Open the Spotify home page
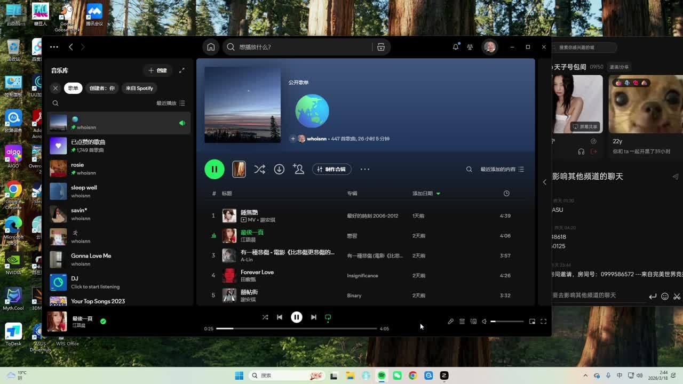683x384 pixels. pos(211,47)
